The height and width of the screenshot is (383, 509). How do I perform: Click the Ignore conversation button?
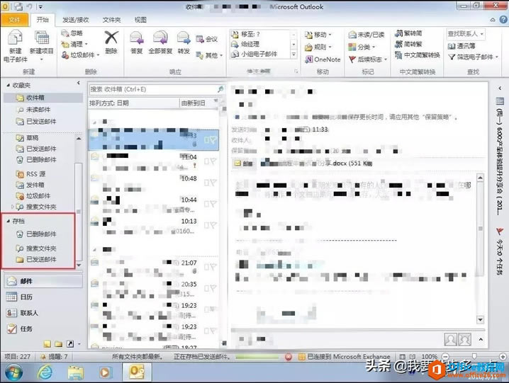pyautogui.click(x=72, y=33)
